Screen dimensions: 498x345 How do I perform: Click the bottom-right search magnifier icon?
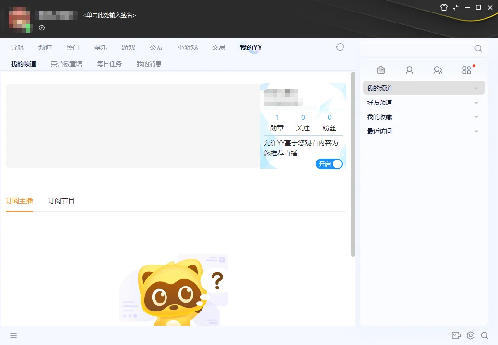click(x=485, y=335)
